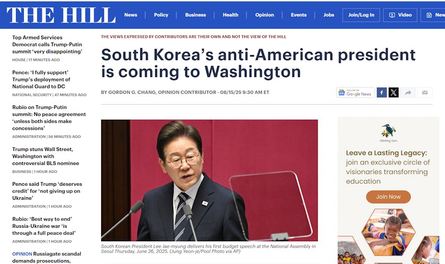The width and height of the screenshot is (445, 264).
Task: Open the Video button in header
Action: click(x=400, y=15)
